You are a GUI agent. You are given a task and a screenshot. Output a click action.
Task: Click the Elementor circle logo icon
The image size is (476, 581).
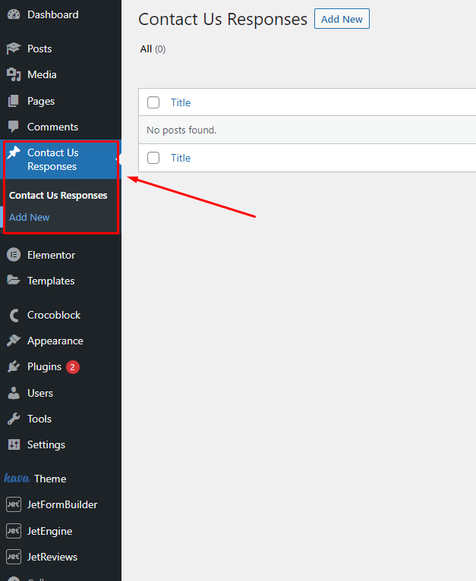(14, 255)
